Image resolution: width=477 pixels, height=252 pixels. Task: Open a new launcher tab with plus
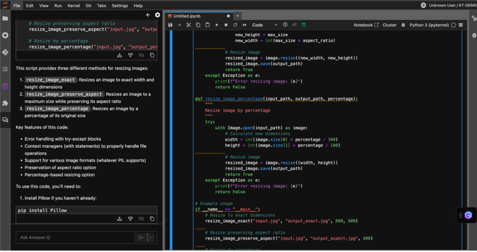pyautogui.click(x=238, y=15)
